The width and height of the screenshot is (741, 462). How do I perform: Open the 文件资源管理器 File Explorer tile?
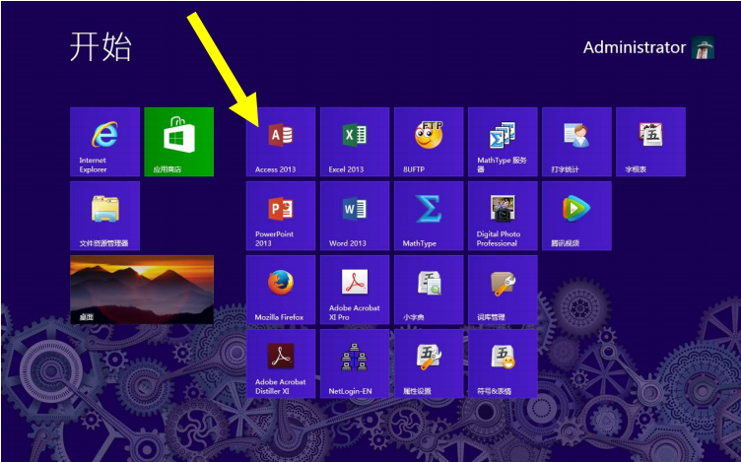tap(104, 216)
